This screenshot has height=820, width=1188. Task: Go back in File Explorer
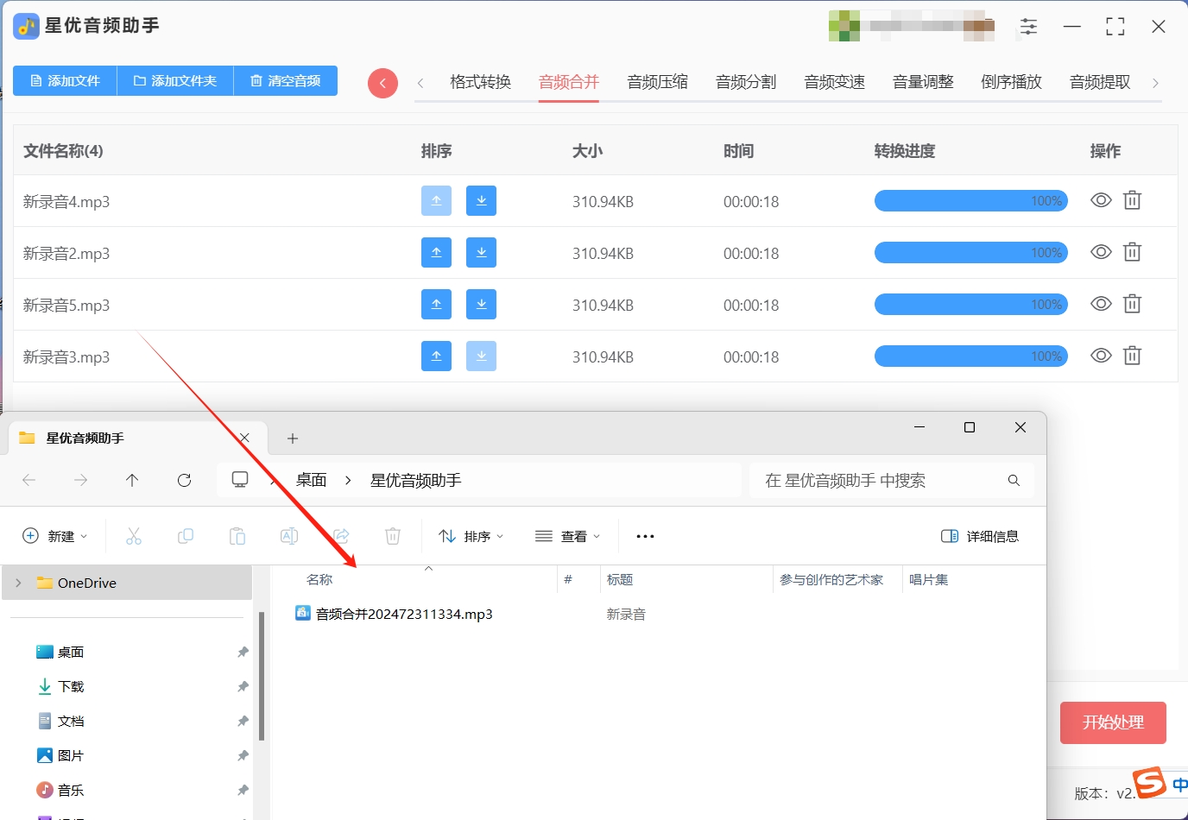coord(28,480)
